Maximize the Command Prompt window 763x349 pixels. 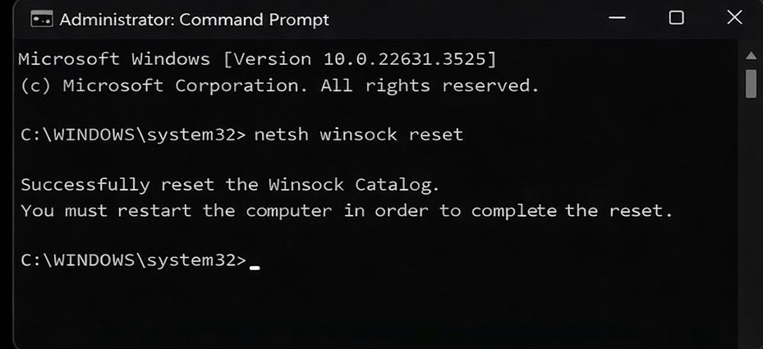click(676, 18)
